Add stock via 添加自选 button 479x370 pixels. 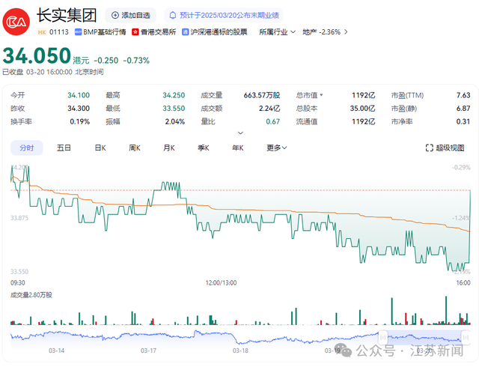coord(131,15)
